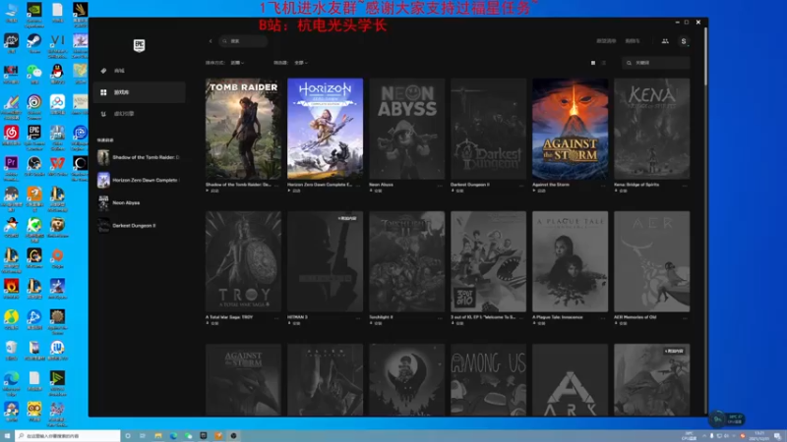Click the Windows taskbar search box
Screen dimensions: 787x442
click(x=68, y=436)
